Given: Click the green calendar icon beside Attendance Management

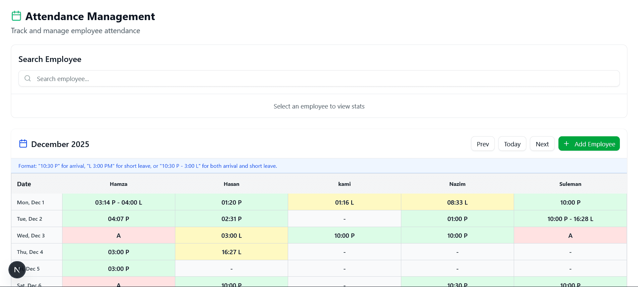Looking at the screenshot, I should tap(16, 16).
